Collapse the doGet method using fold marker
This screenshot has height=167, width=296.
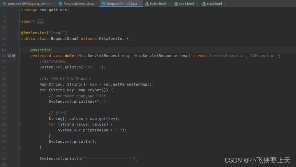20,56
